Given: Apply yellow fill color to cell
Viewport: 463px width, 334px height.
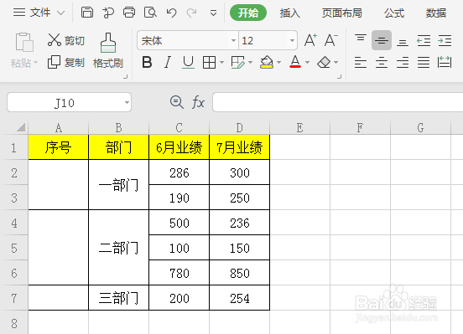Looking at the screenshot, I should 267,62.
